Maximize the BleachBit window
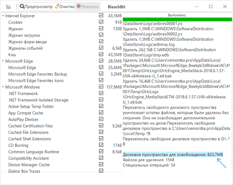The width and height of the screenshot is (233, 185). click(x=210, y=6)
